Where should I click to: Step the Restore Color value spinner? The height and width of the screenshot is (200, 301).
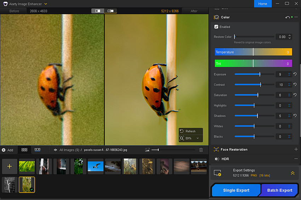[289, 37]
